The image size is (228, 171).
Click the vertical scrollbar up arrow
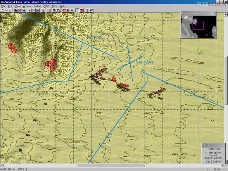click(x=226, y=15)
